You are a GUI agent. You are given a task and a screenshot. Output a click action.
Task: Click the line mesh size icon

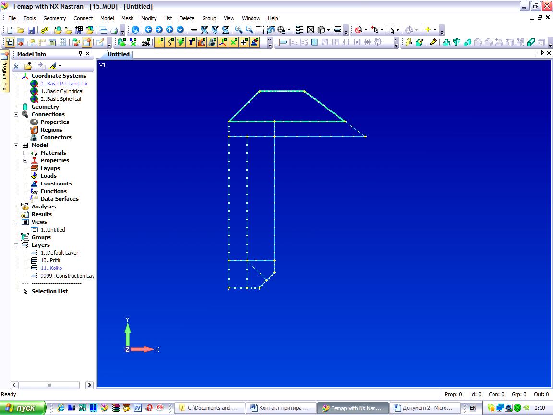pyautogui.click(x=282, y=42)
